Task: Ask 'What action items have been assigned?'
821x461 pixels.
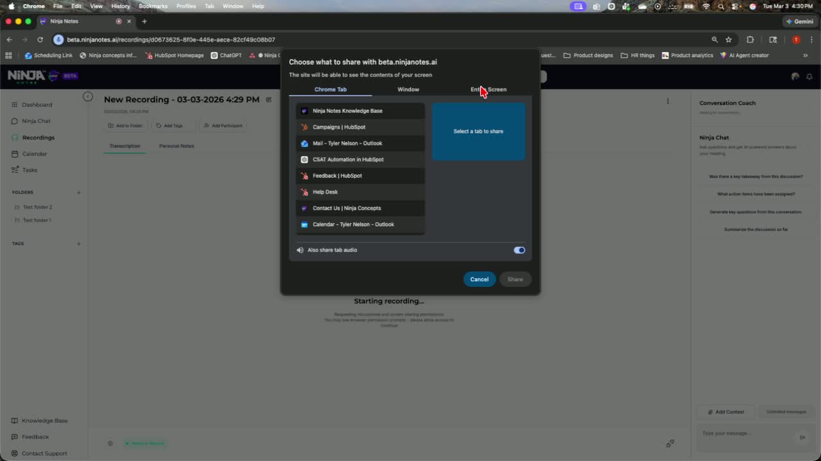Action: 756,194
